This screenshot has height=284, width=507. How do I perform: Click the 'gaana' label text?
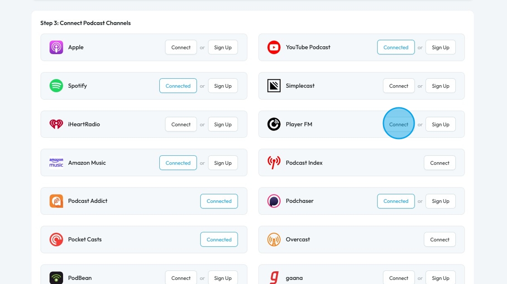click(x=294, y=278)
